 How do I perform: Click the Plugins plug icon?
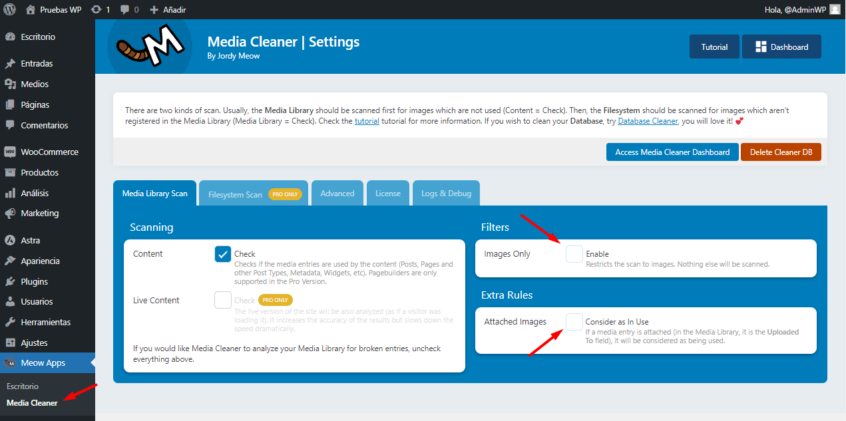pos(10,281)
